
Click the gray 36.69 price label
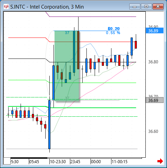(155, 100)
